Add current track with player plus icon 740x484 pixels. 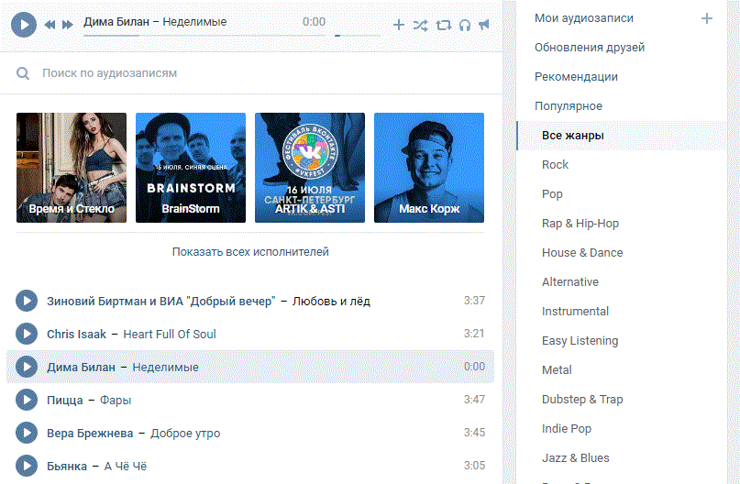399,25
